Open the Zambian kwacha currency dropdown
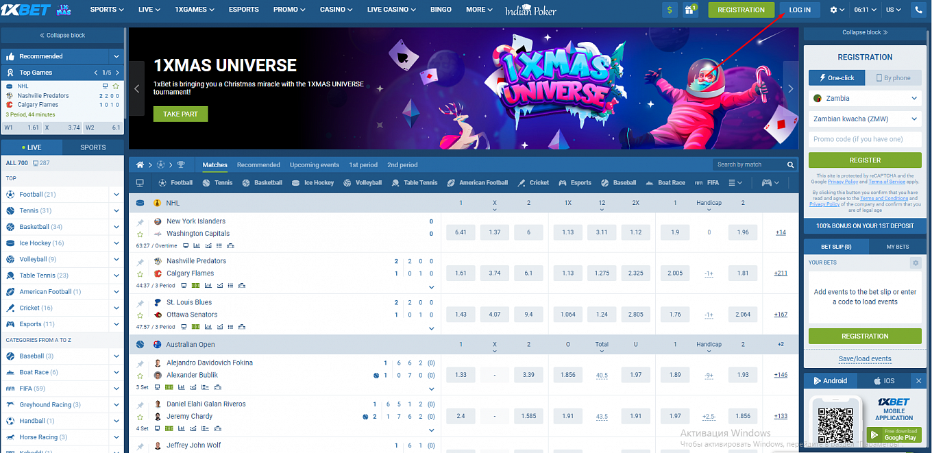The image size is (932, 453). 865,119
